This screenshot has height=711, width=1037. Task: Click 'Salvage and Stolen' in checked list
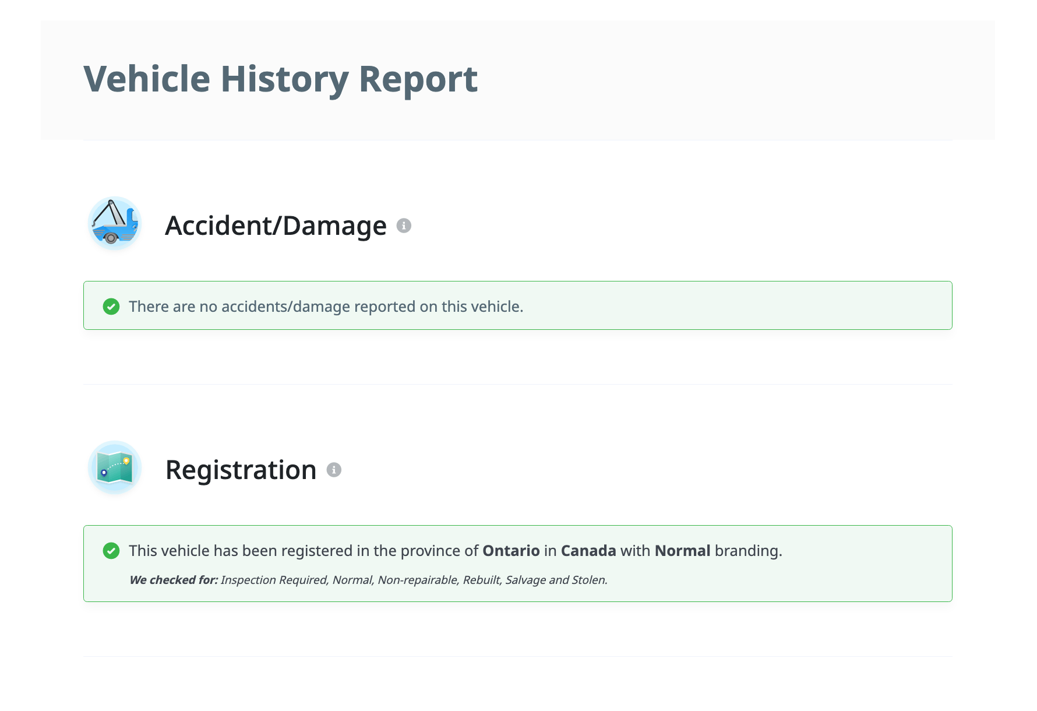[556, 580]
